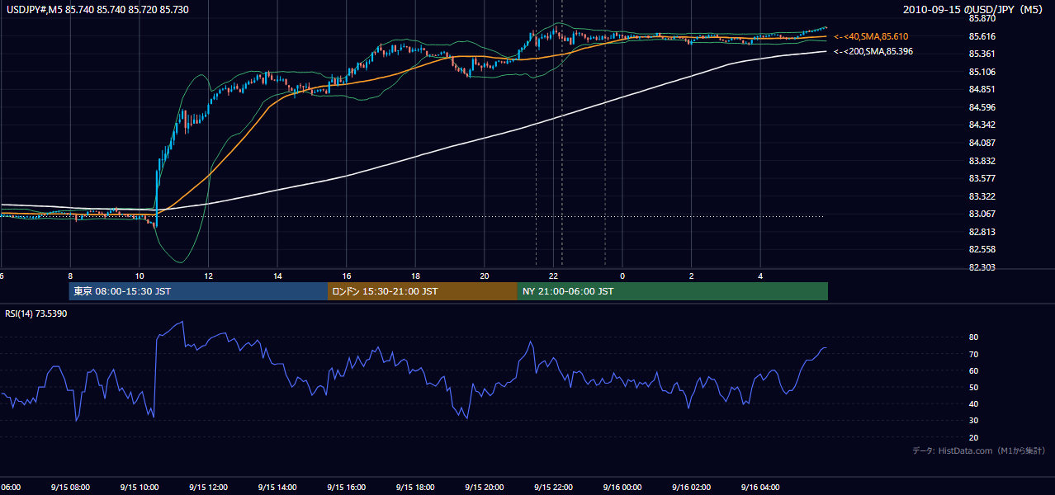Click price axis value 85.361
1055x495 pixels.
pyautogui.click(x=982, y=54)
